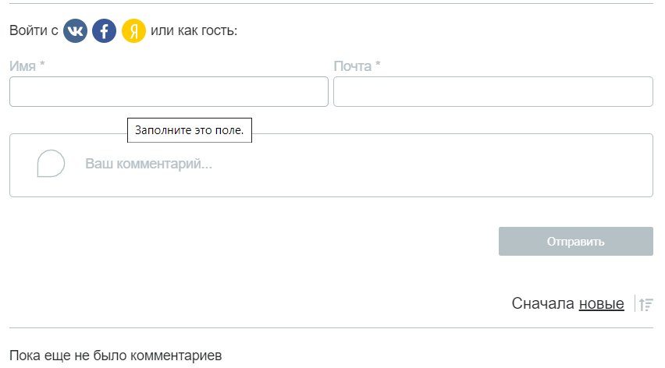
Task: Open the новые sort link
Action: click(601, 304)
